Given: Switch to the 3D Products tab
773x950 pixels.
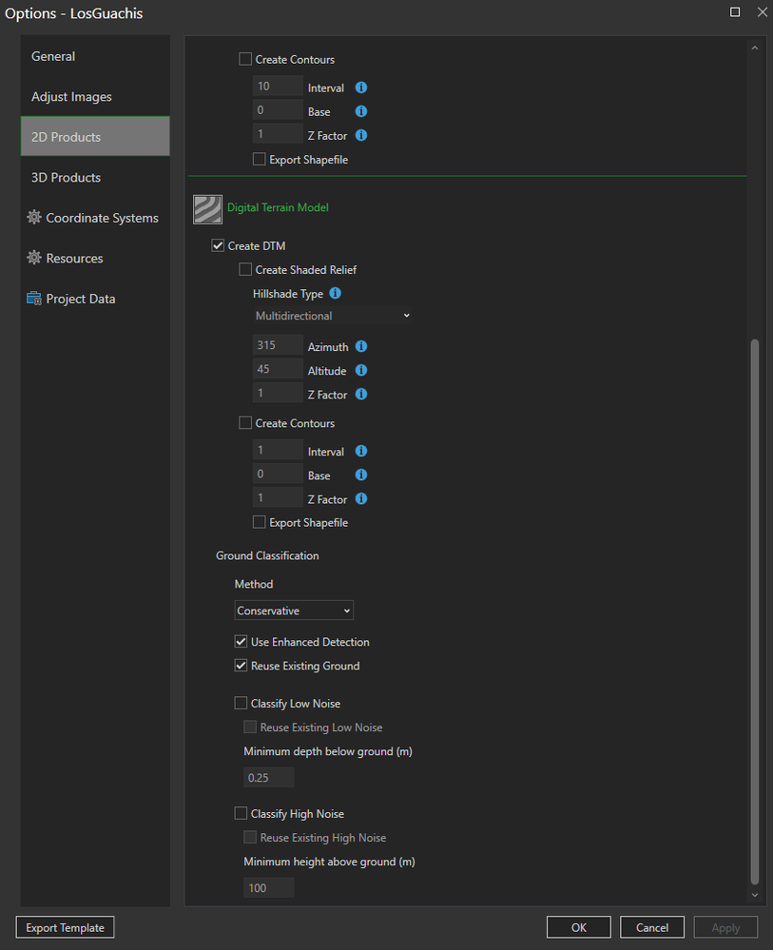Looking at the screenshot, I should [66, 178].
